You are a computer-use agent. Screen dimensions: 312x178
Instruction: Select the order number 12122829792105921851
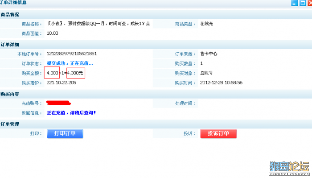click(x=72, y=54)
